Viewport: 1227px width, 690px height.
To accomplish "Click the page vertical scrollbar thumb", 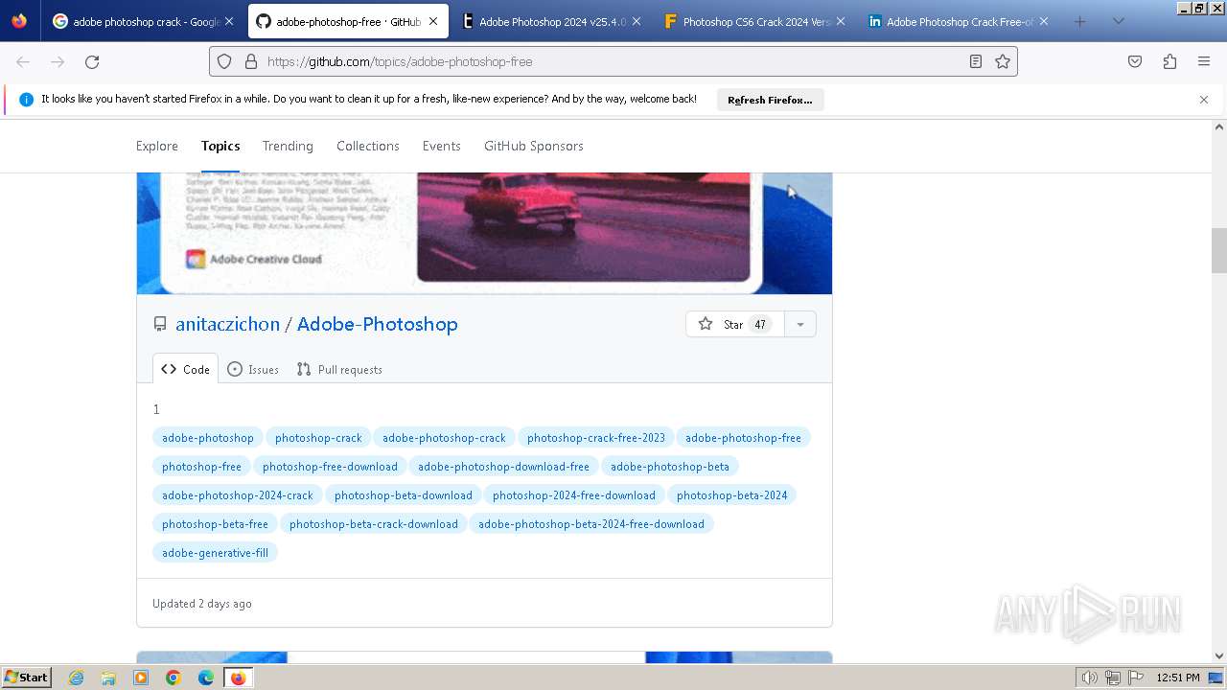I will coord(1219,250).
